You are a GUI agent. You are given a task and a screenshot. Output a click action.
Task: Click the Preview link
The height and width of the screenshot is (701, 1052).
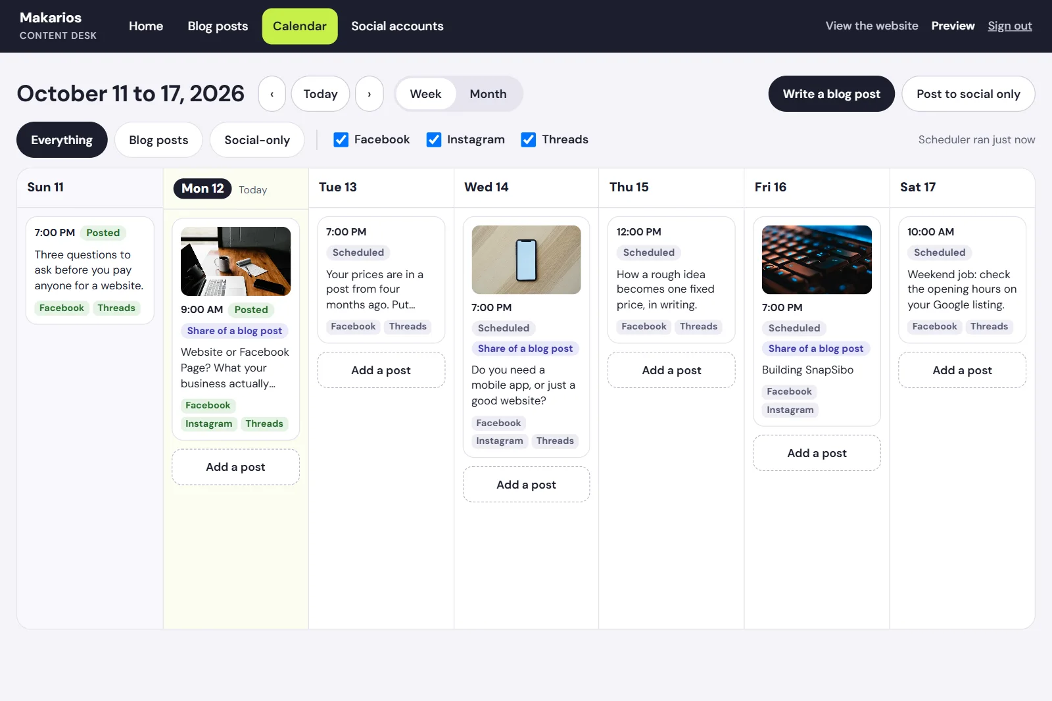tap(953, 26)
